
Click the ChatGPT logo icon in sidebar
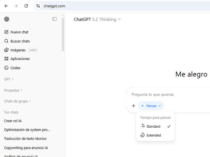tap(7, 19)
